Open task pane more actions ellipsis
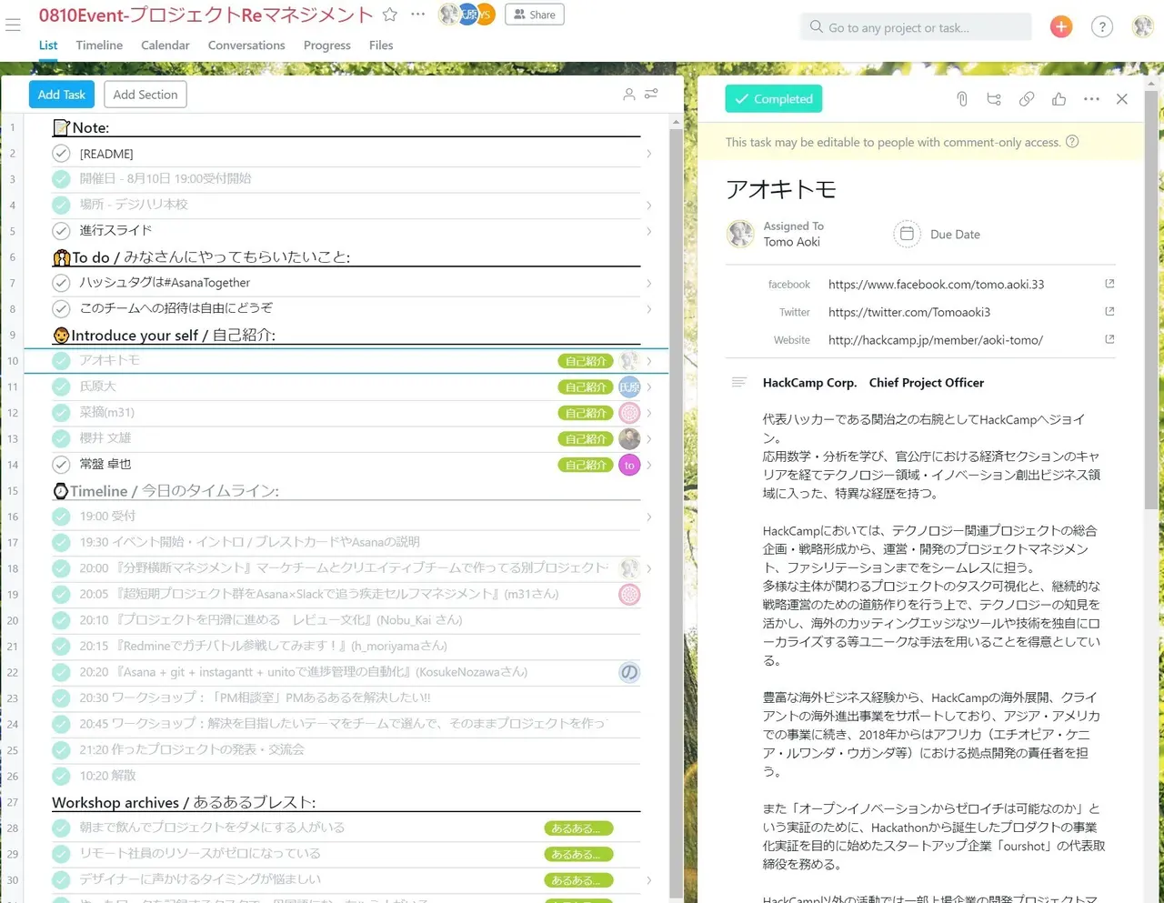The image size is (1164, 903). [x=1091, y=99]
